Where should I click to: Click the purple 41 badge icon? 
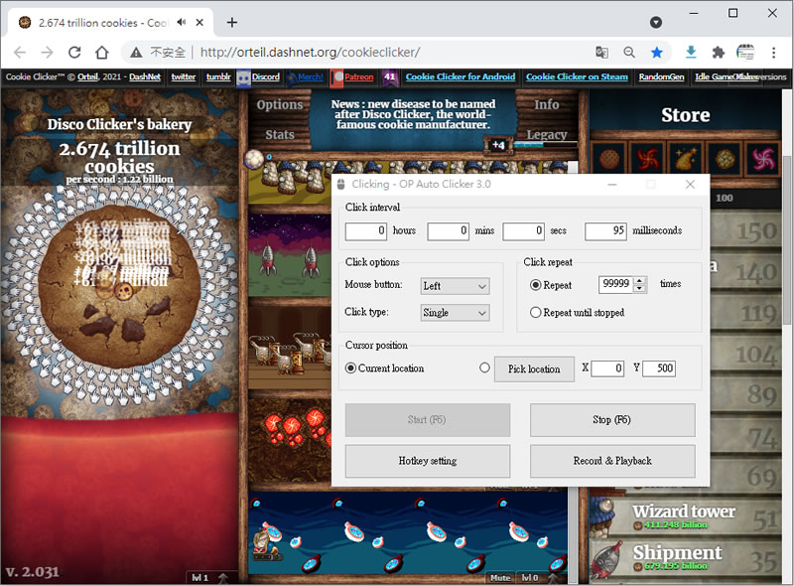[389, 77]
